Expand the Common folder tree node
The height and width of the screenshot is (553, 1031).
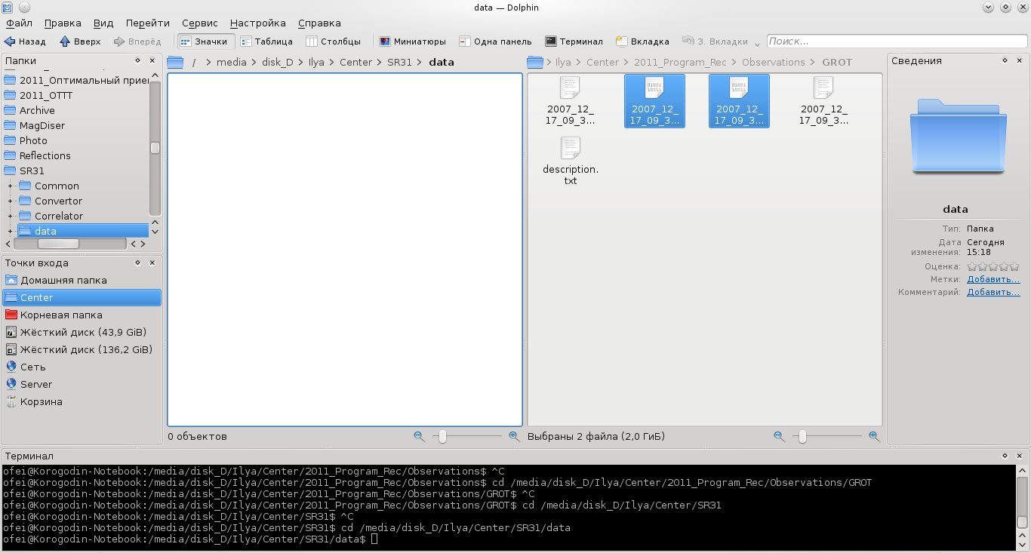[x=11, y=186]
